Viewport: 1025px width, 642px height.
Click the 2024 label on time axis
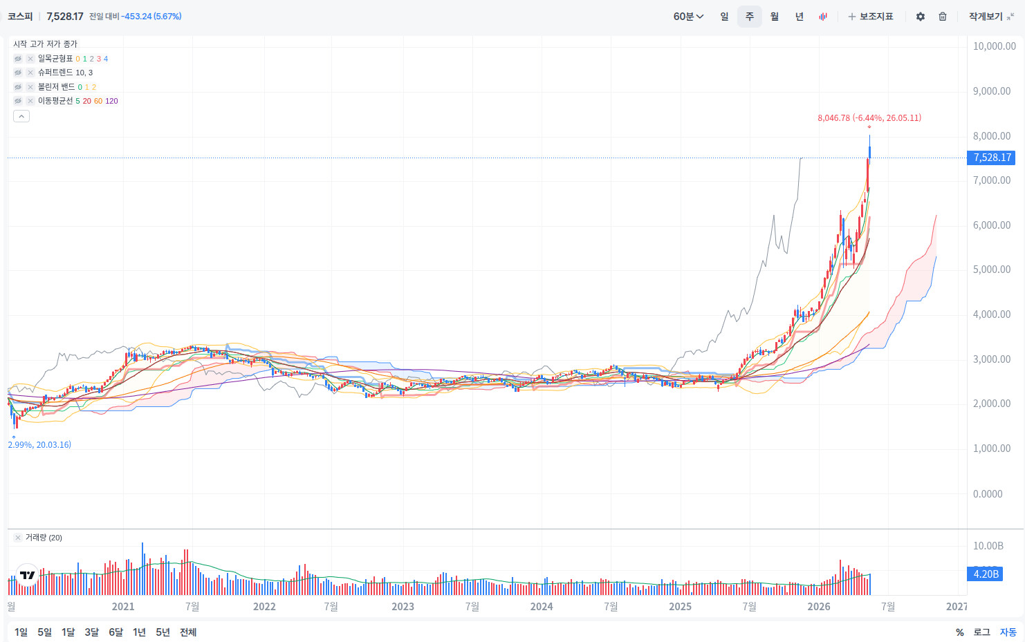(x=542, y=607)
